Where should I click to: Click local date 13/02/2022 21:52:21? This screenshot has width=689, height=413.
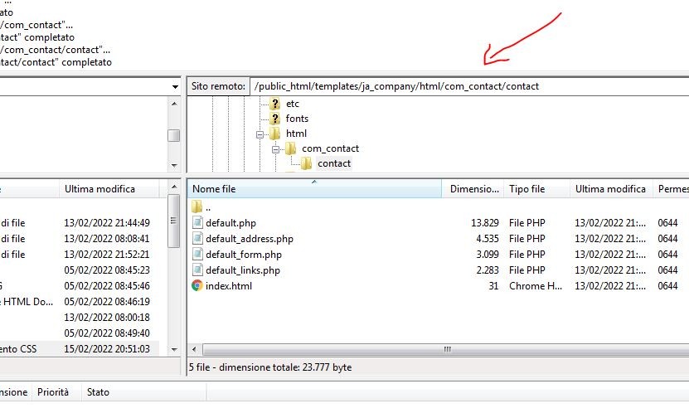coord(107,255)
